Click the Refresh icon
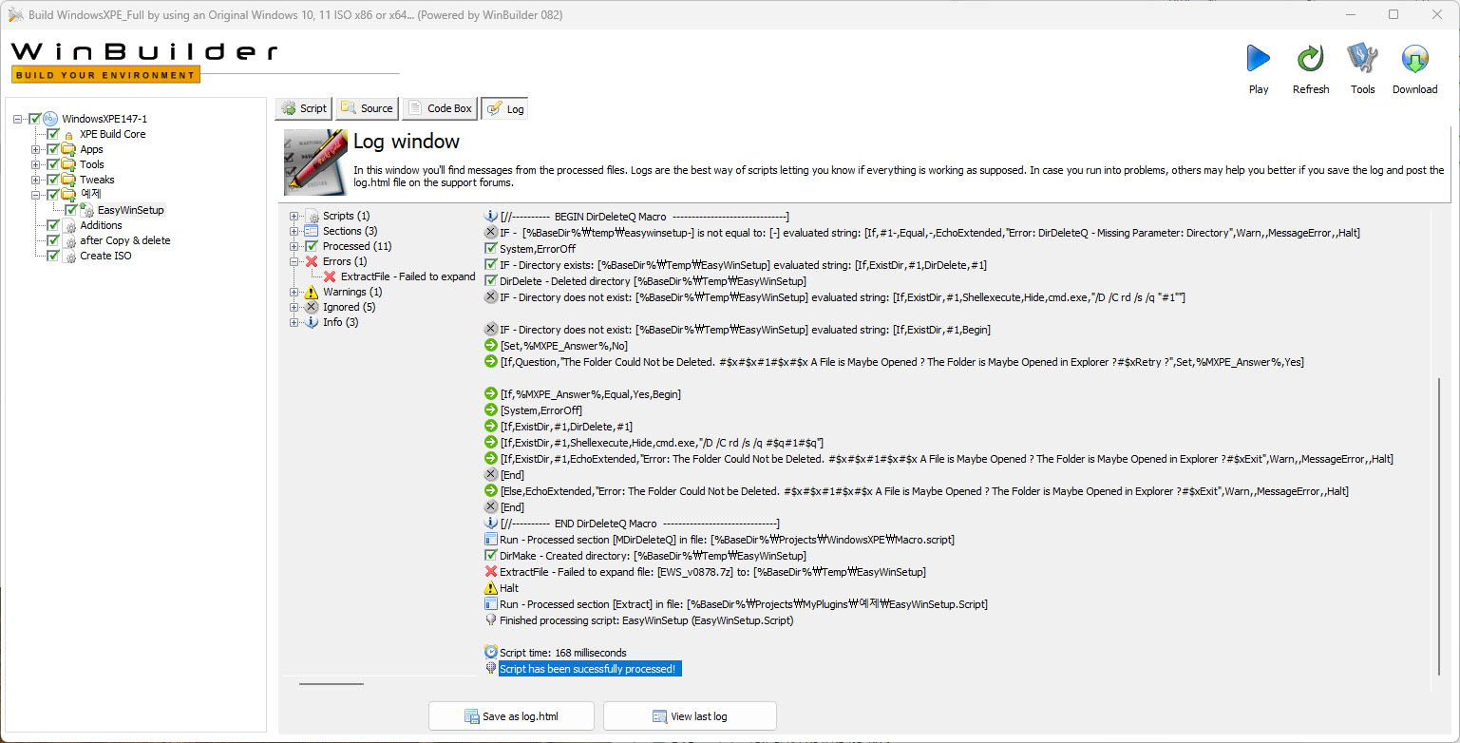 click(x=1311, y=59)
